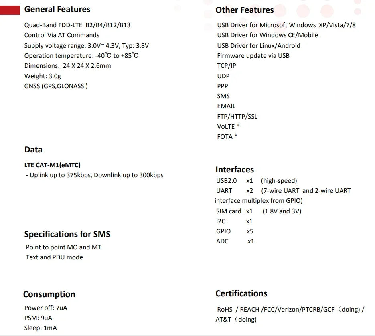Click the Specifications for SMS heading
The image size is (375, 336).
click(67, 234)
